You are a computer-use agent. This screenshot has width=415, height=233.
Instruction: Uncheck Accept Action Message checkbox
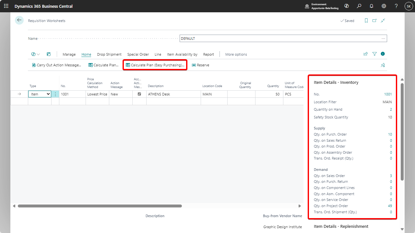click(139, 94)
